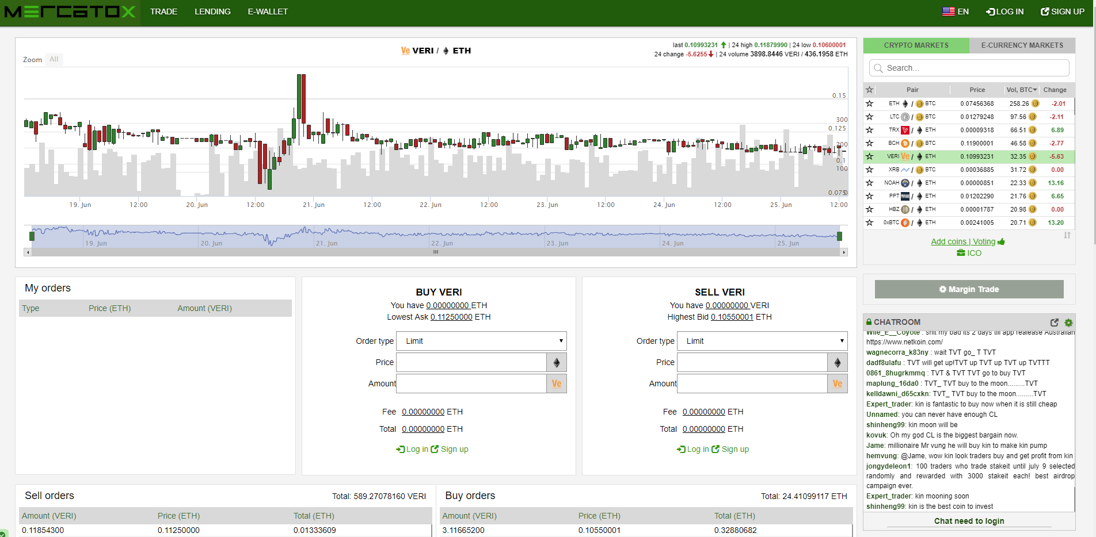Open Add coins | Voting link
Image resolution: width=1096 pixels, height=537 pixels.
(x=968, y=241)
